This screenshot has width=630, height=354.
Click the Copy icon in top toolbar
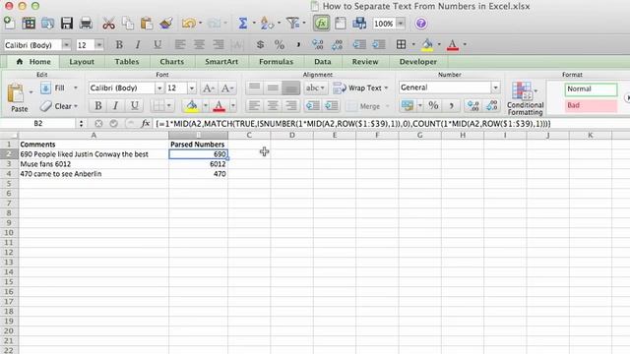tap(128, 24)
